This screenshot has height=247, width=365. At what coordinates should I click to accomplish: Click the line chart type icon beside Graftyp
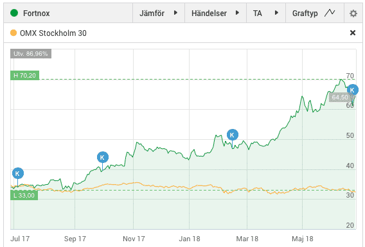[330, 13]
